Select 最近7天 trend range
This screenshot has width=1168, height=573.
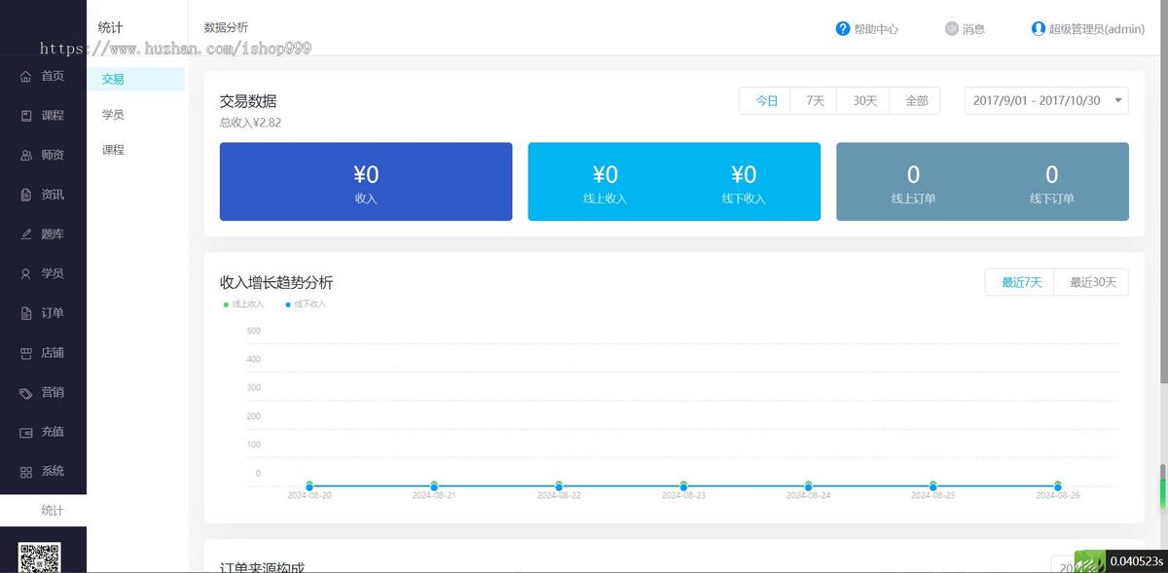[1020, 282]
